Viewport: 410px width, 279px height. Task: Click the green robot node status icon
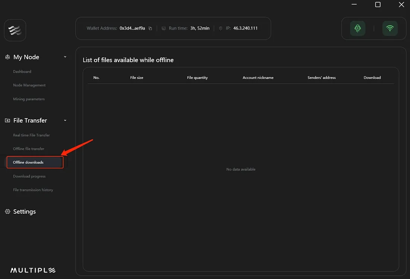pyautogui.click(x=357, y=28)
